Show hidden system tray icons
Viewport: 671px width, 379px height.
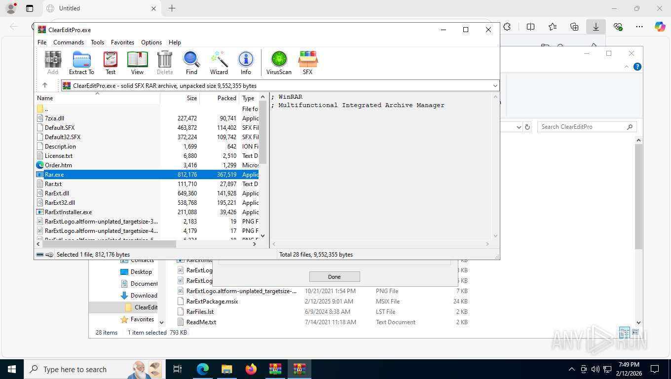572,369
